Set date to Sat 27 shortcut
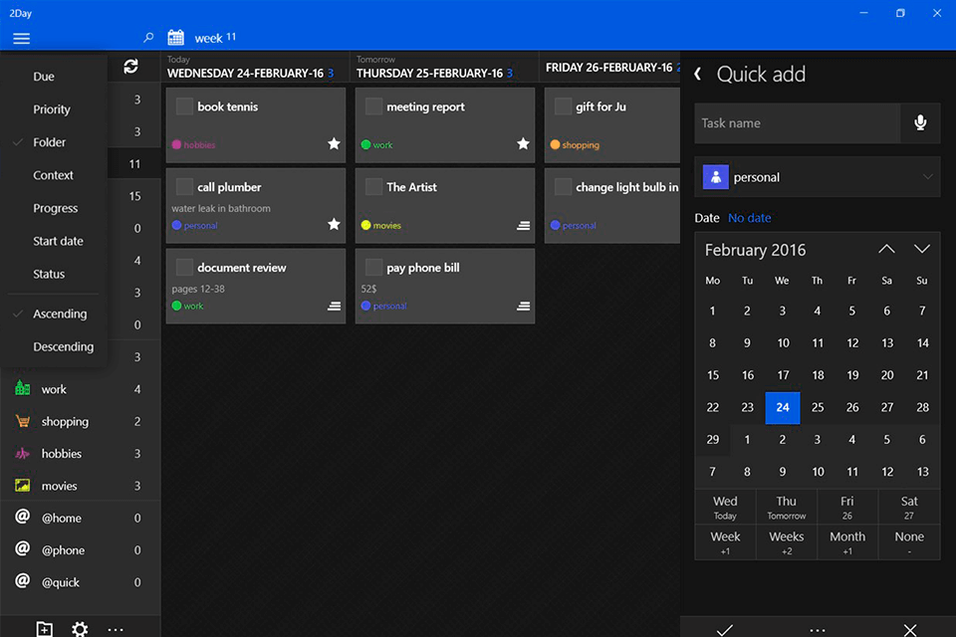 click(909, 508)
